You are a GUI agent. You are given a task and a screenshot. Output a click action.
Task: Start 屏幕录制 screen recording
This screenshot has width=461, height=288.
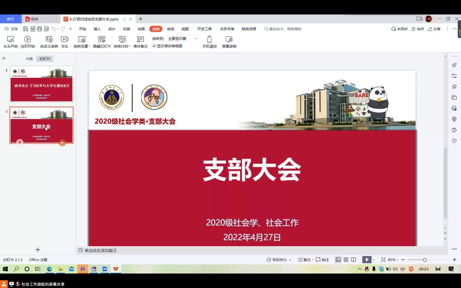(x=229, y=39)
